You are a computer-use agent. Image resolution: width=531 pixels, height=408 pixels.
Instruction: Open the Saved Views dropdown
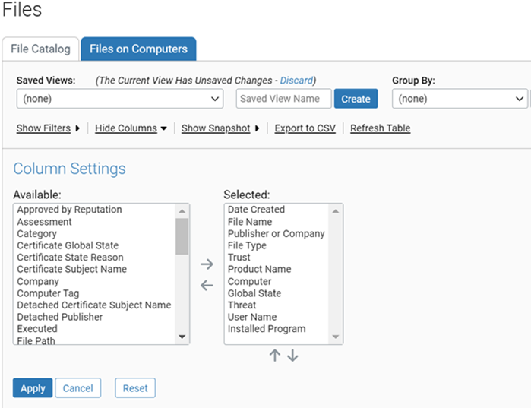click(120, 99)
